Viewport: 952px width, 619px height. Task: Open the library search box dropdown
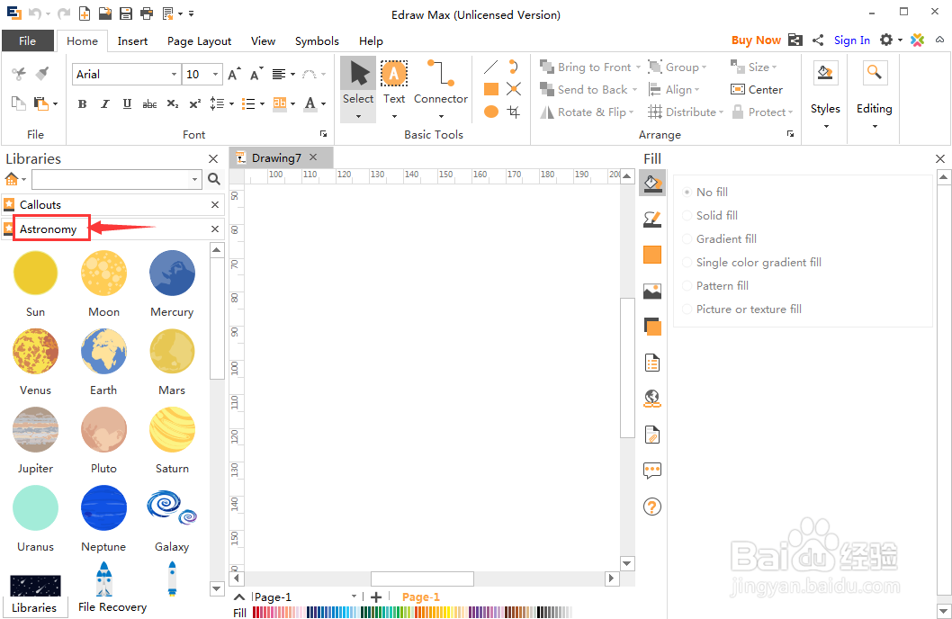pos(194,179)
